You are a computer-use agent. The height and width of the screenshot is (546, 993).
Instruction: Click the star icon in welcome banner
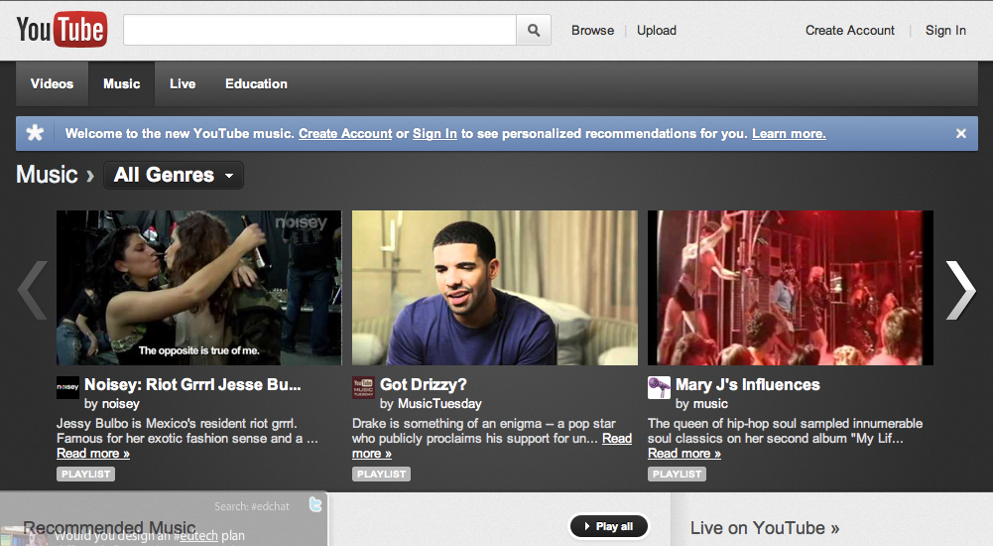click(x=35, y=133)
